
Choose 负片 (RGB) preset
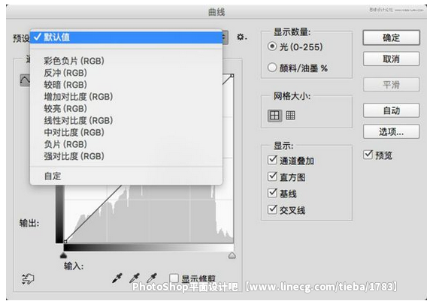[x=126, y=144]
